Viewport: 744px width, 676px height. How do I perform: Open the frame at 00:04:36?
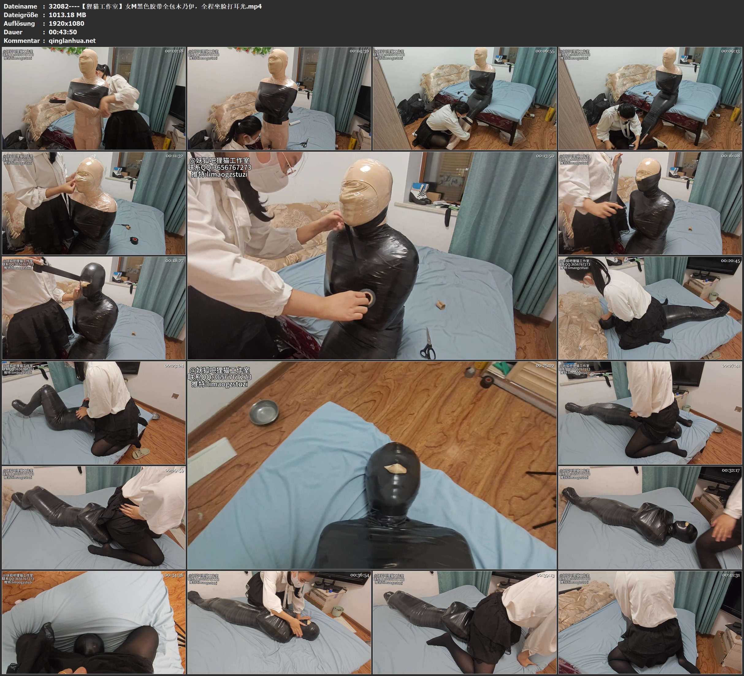279,99
